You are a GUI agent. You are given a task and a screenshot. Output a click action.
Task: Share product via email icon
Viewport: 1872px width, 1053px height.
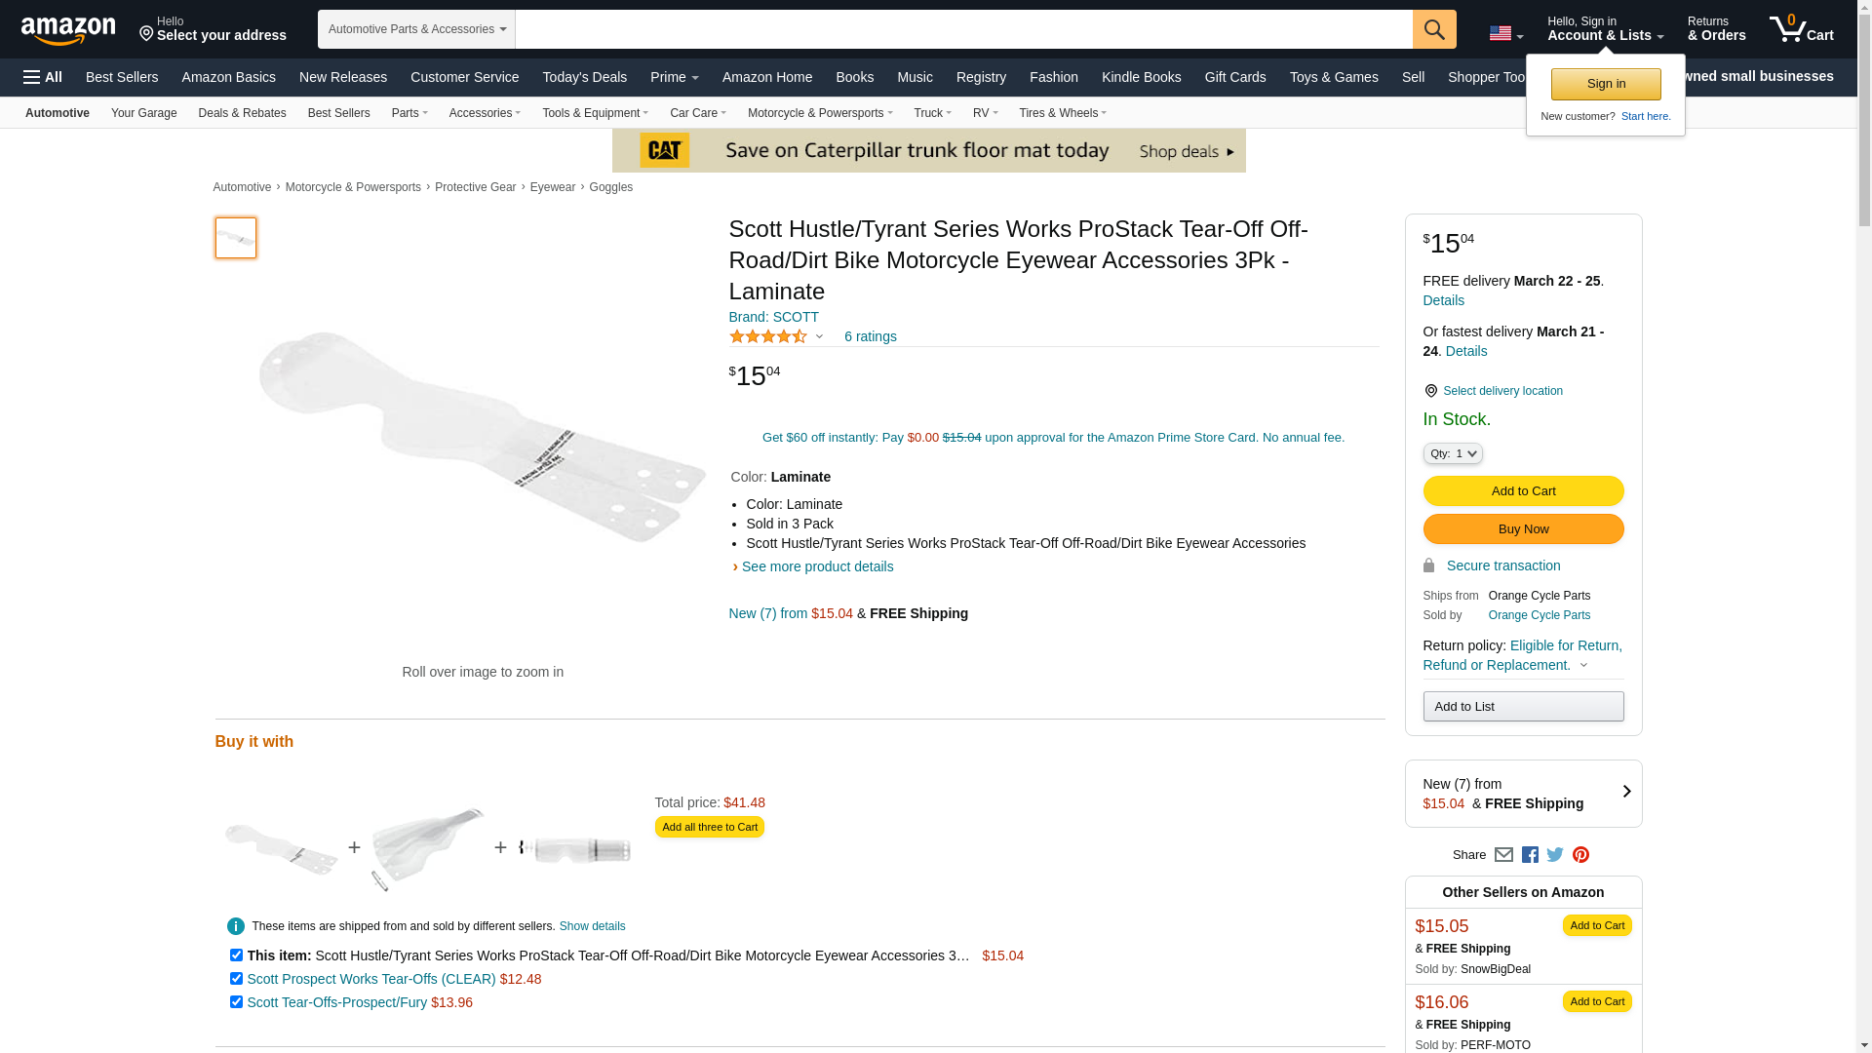tap(1503, 855)
